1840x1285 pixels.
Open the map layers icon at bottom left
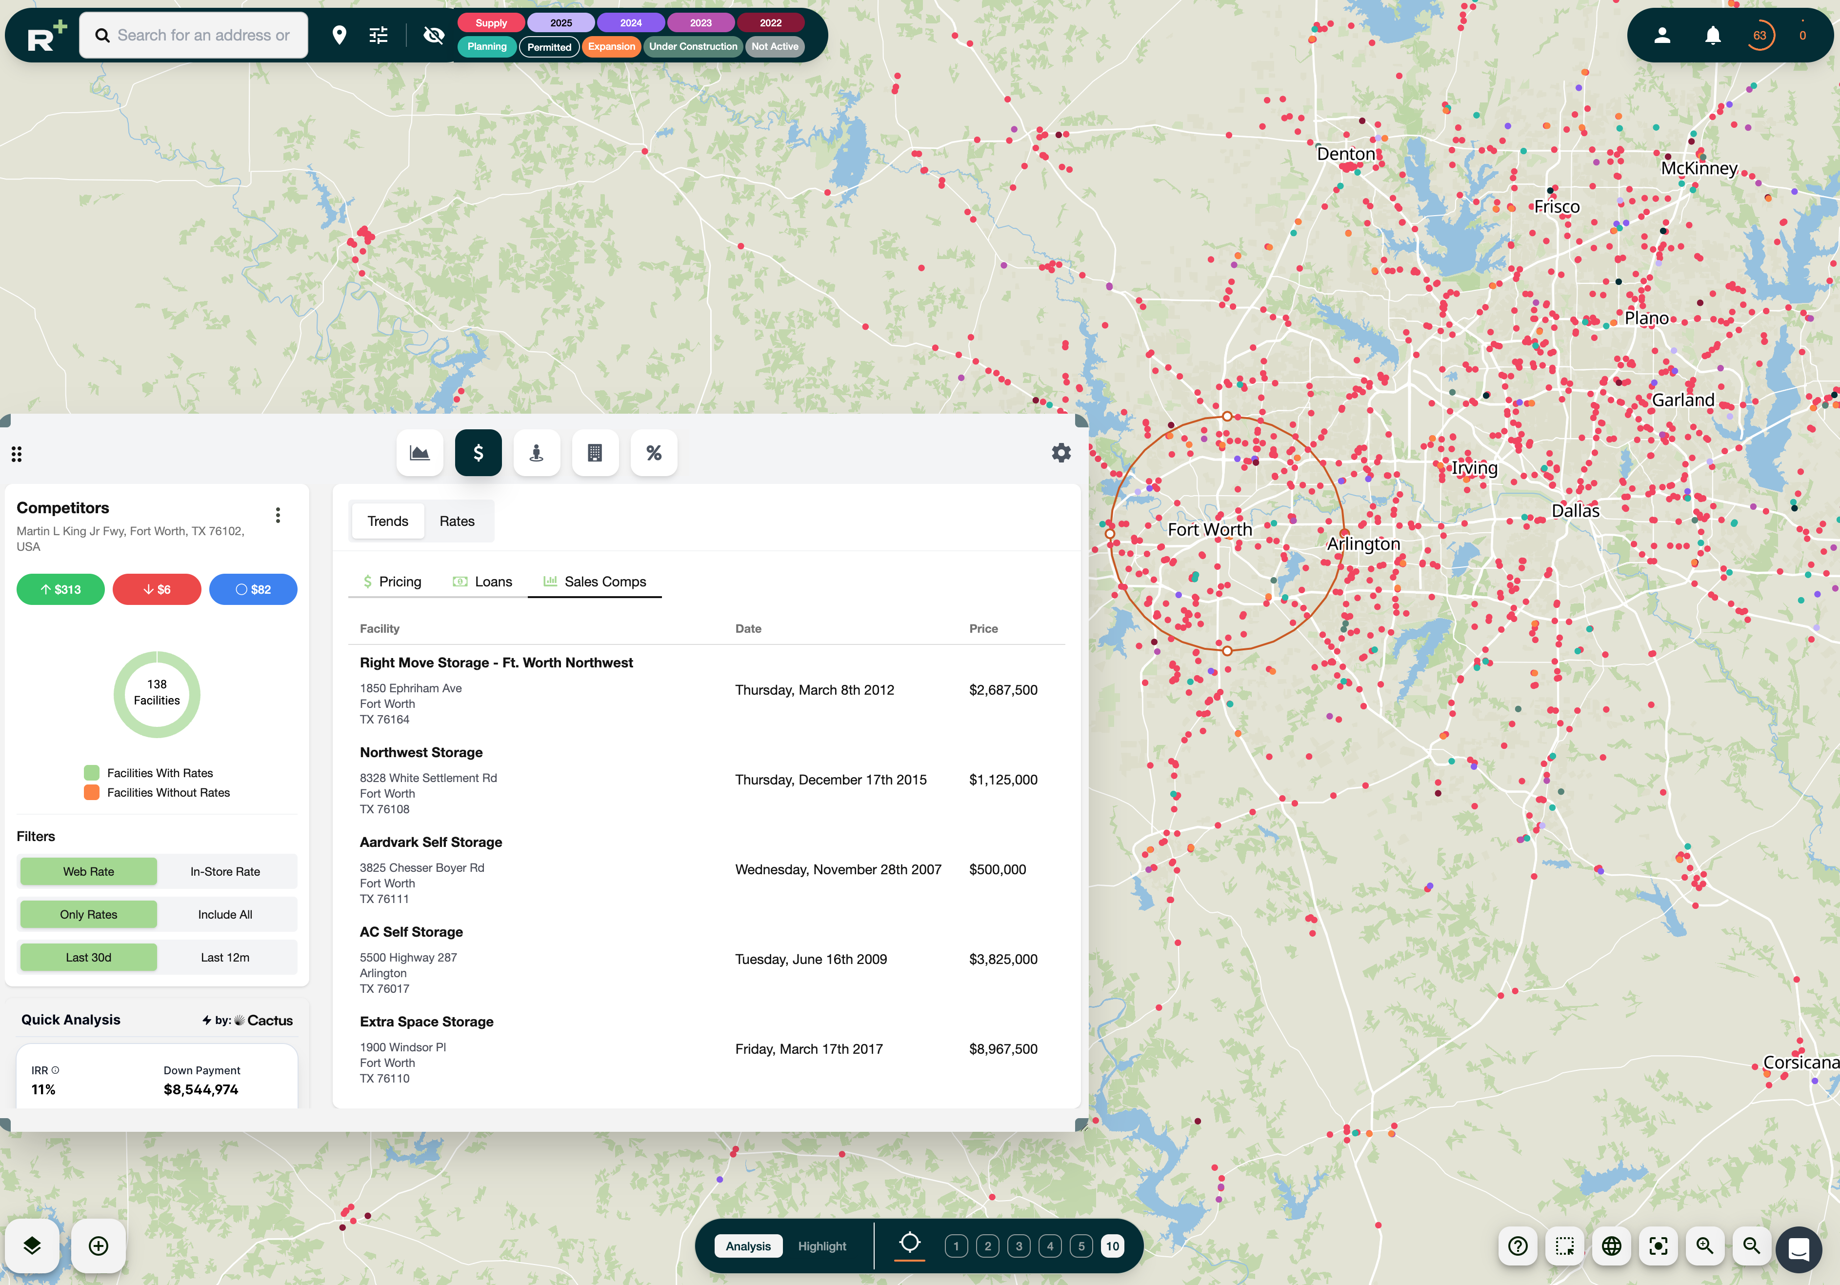33,1245
